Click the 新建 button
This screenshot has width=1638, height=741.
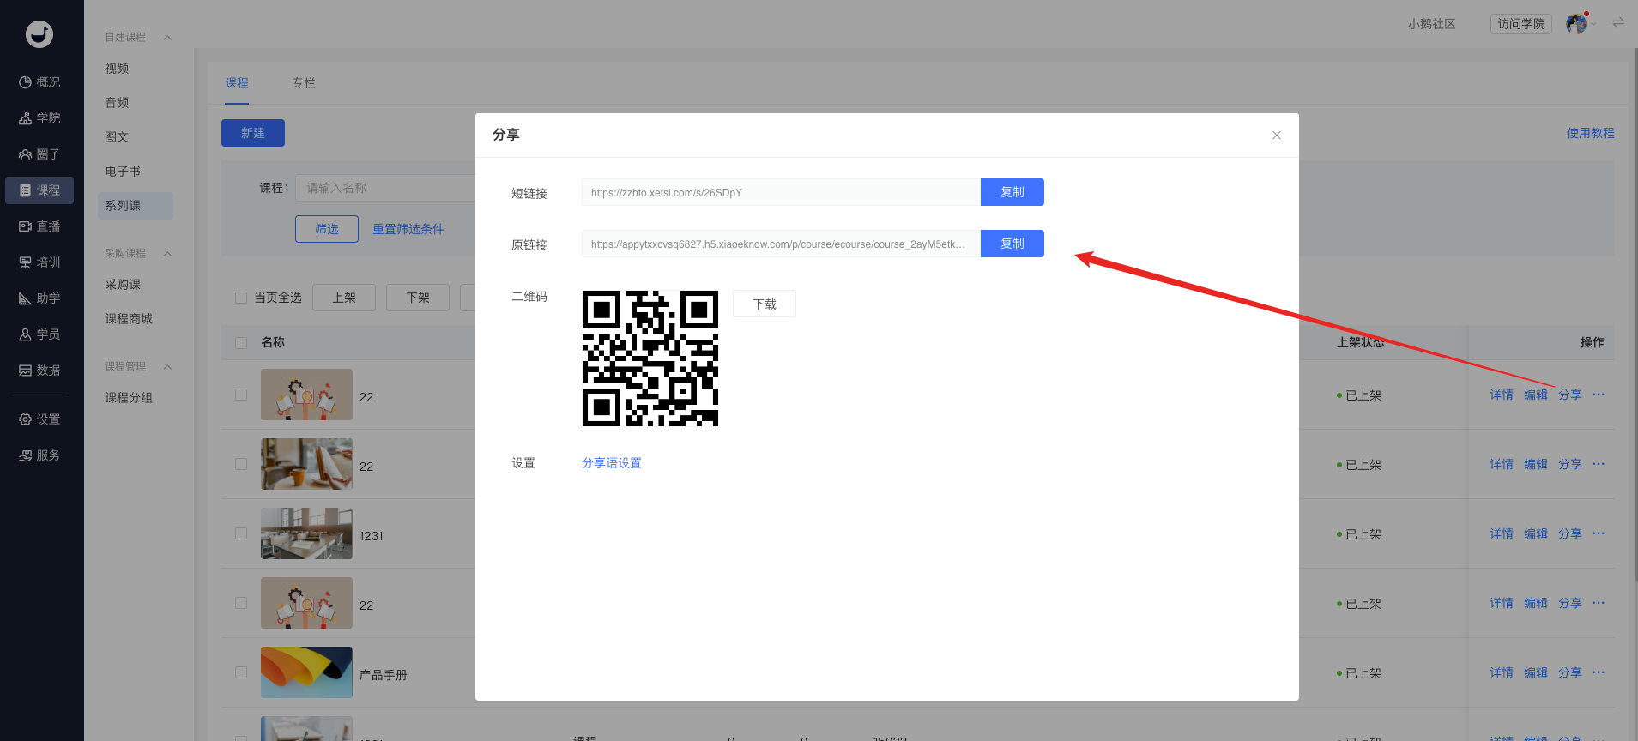pyautogui.click(x=253, y=133)
